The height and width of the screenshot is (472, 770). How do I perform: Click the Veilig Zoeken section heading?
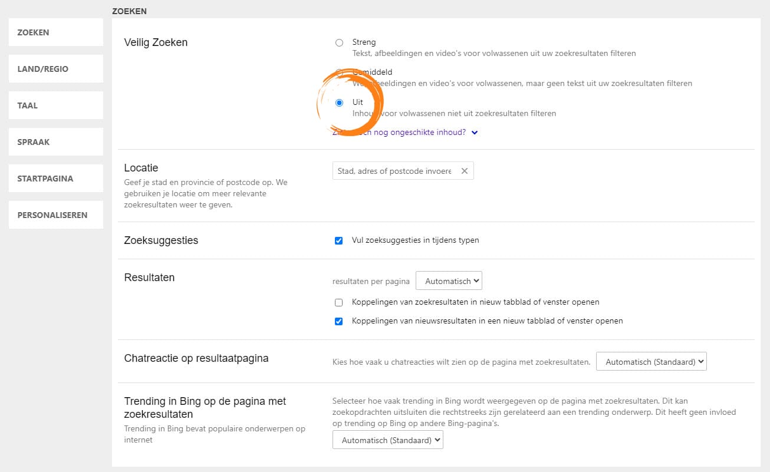[x=155, y=42]
